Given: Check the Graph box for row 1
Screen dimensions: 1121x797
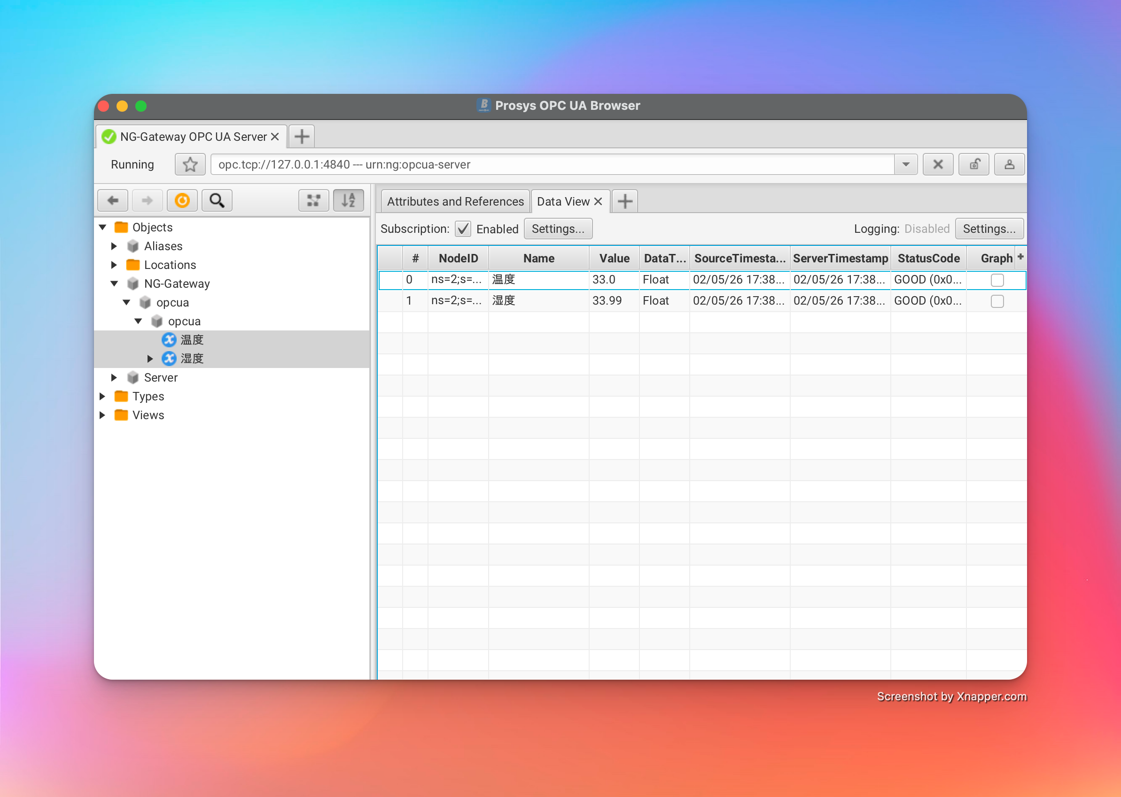Looking at the screenshot, I should click(x=996, y=301).
